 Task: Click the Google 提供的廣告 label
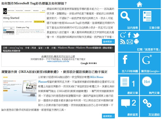click(x=89, y=63)
